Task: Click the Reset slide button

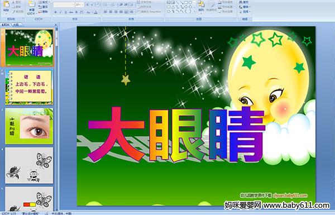Action: coord(43,7)
